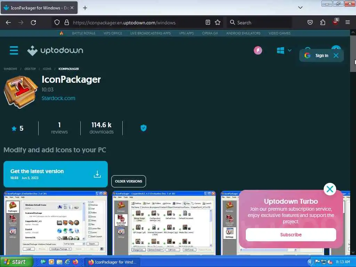
Task: Go to WINDOWS breadcrumb
Action: (x=10, y=69)
